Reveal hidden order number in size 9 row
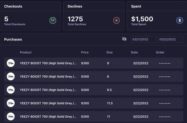This screenshot has width=187, height=123. 165,63
